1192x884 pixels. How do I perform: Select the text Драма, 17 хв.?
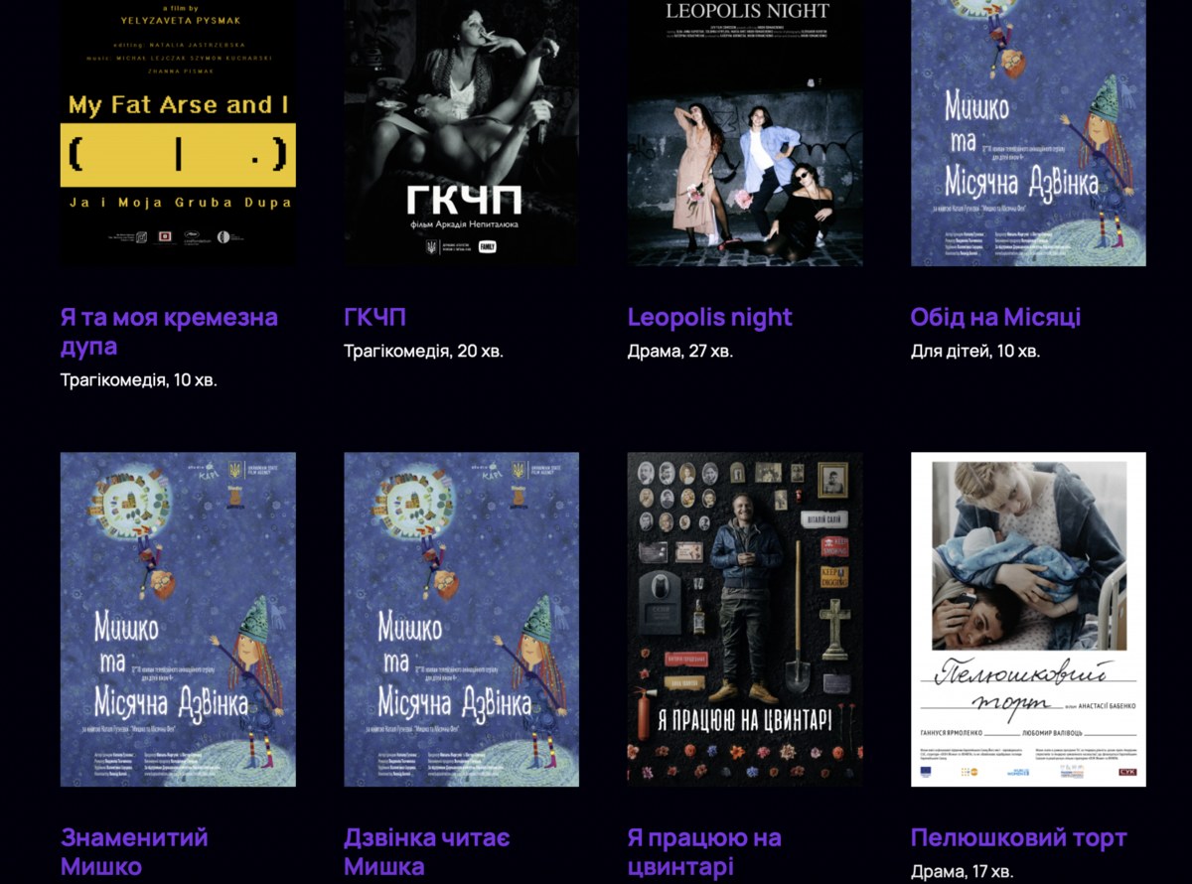pos(963,871)
